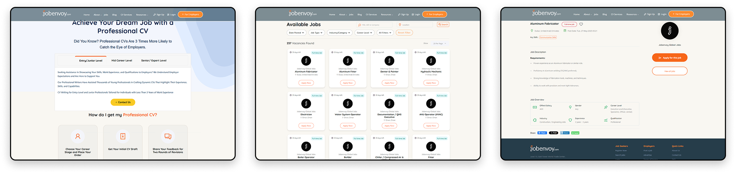
Task: Click Sign Up on the Available Jobs page
Action: (x=403, y=15)
